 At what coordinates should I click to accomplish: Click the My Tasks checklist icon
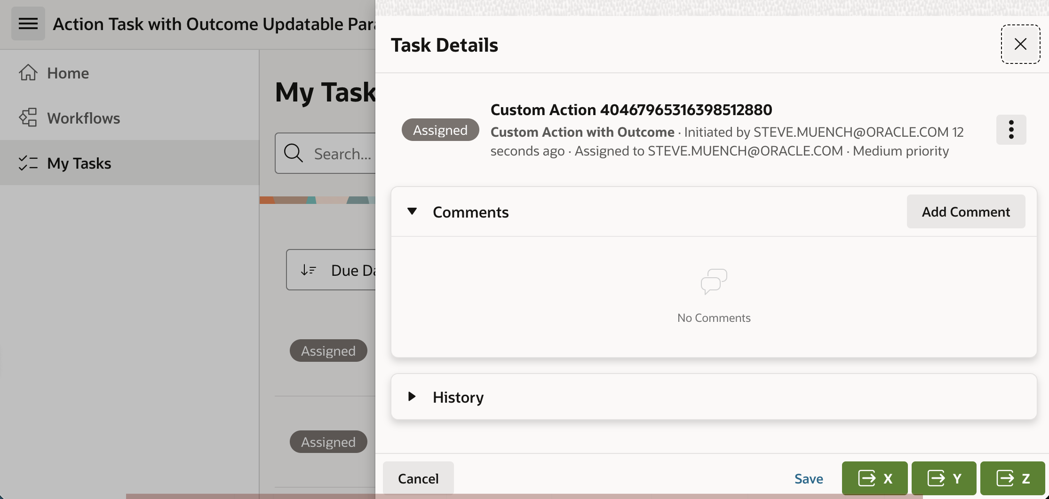[x=28, y=163]
